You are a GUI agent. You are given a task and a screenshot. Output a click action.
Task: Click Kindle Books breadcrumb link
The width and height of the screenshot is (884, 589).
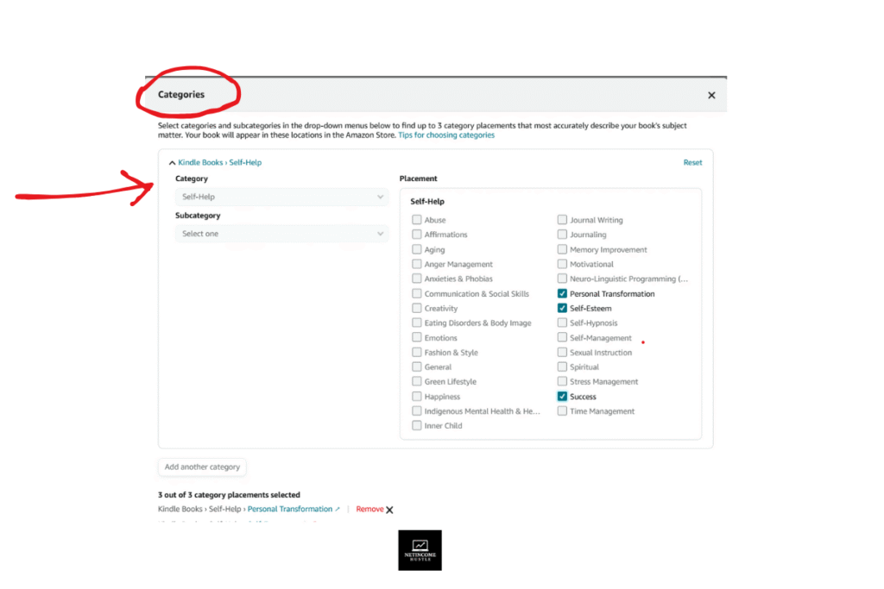[200, 162]
